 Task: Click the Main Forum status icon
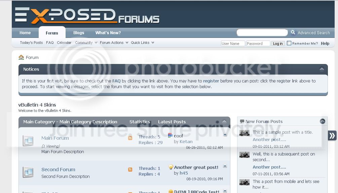tap(28, 141)
